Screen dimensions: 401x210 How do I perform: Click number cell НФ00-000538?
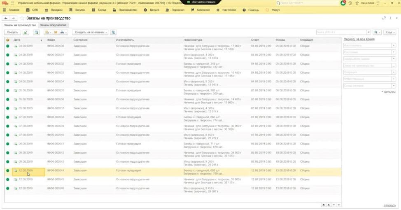(55, 117)
